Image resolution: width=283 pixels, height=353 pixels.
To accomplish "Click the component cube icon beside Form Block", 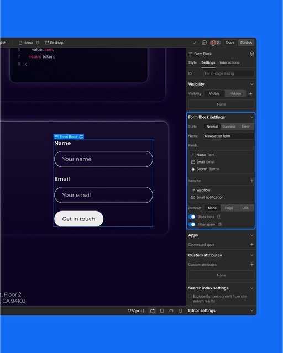I will pos(252,54).
